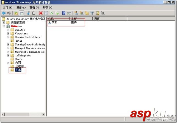
Task: Go up one level folder icon
Action: [16, 13]
